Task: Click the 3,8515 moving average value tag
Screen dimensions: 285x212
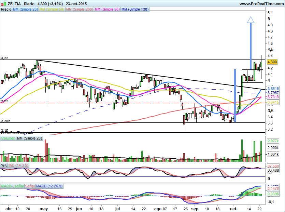Action: 273,89
